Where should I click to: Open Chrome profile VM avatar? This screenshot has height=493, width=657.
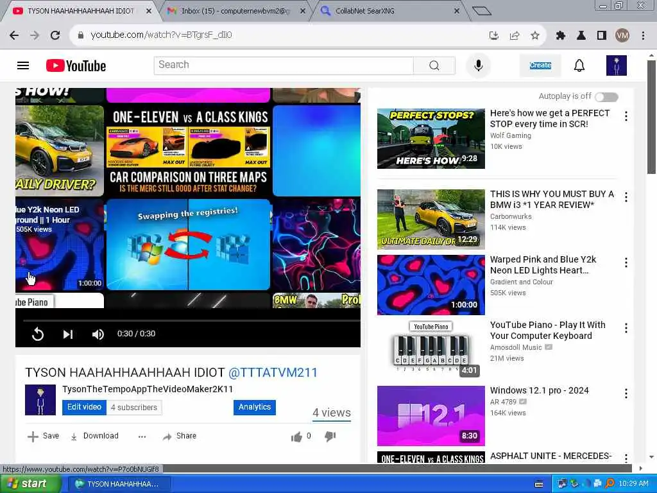coord(622,36)
